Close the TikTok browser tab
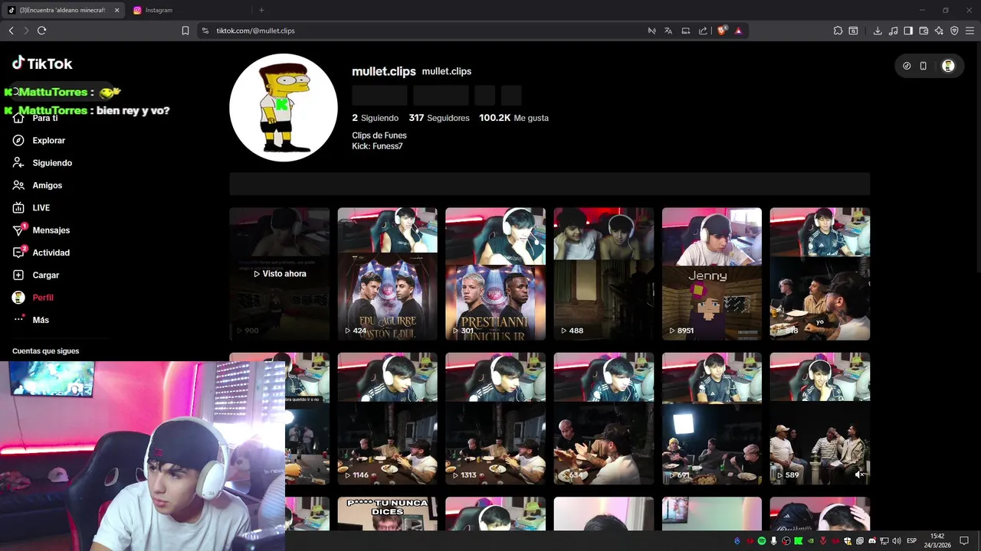 point(117,10)
